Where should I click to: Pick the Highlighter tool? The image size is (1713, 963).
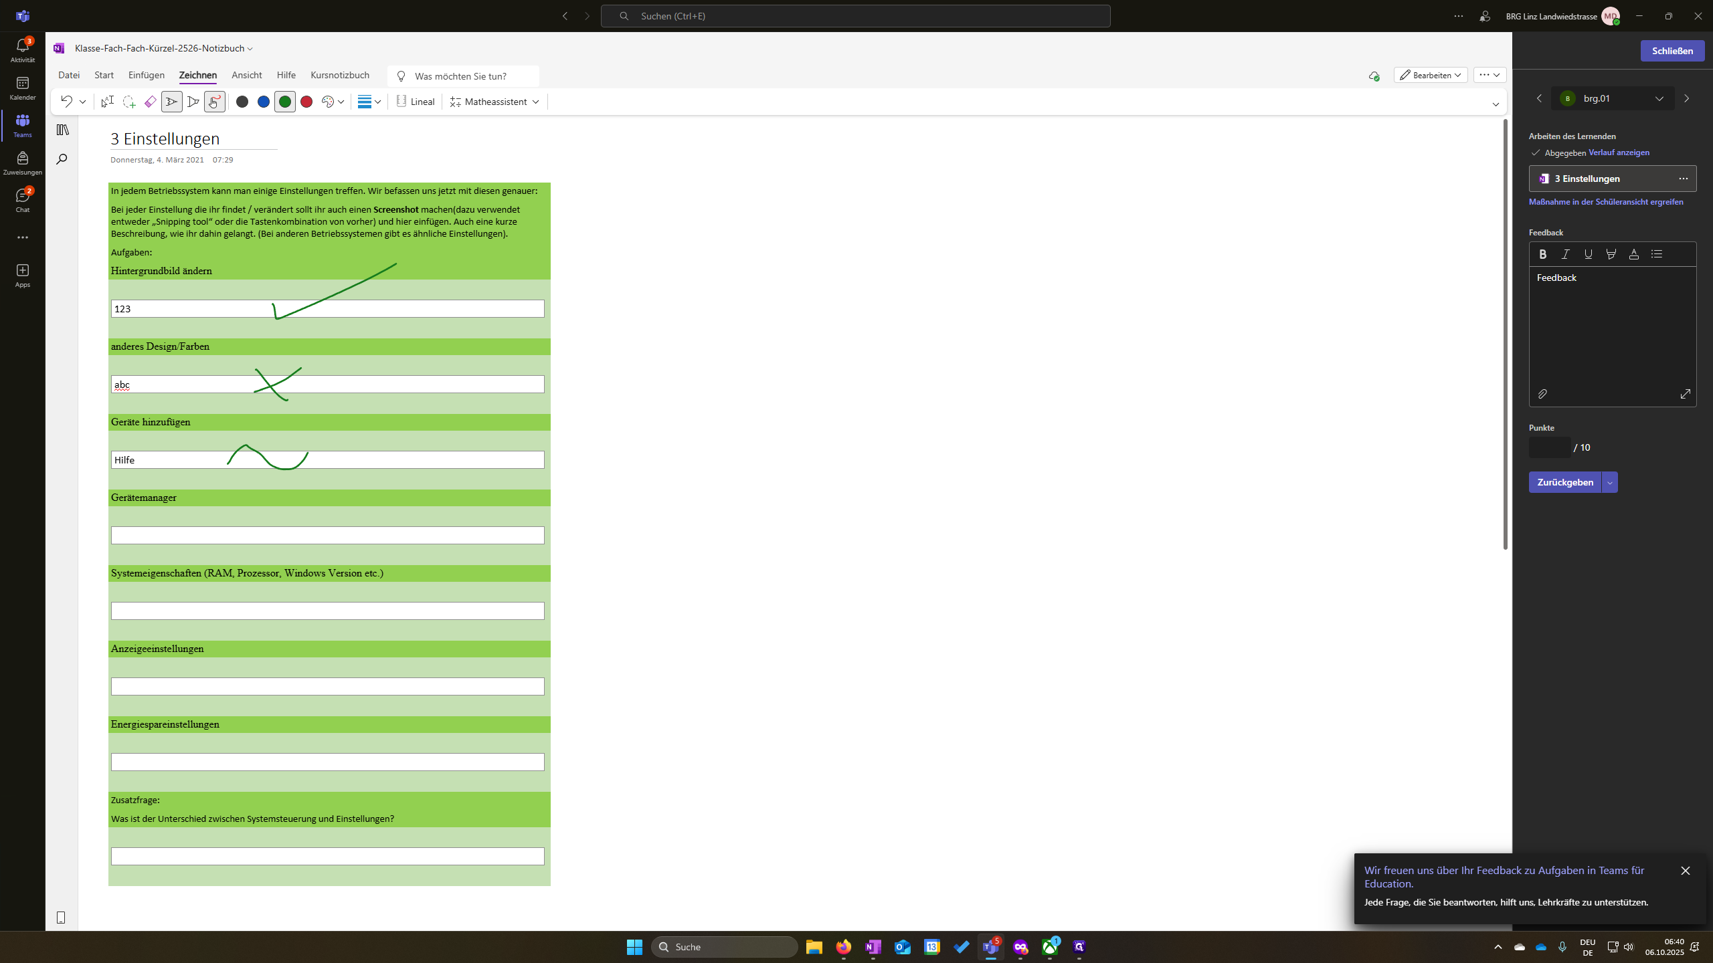click(193, 102)
